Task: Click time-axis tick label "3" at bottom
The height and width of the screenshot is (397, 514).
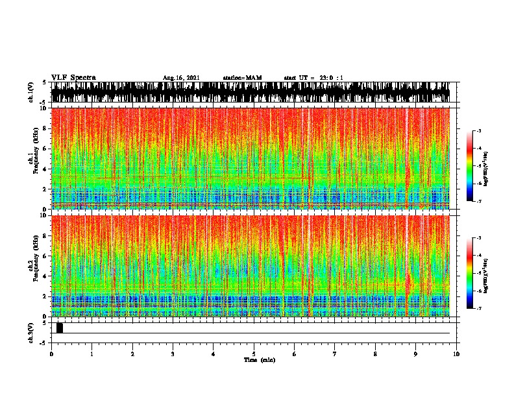Action: 173,354
